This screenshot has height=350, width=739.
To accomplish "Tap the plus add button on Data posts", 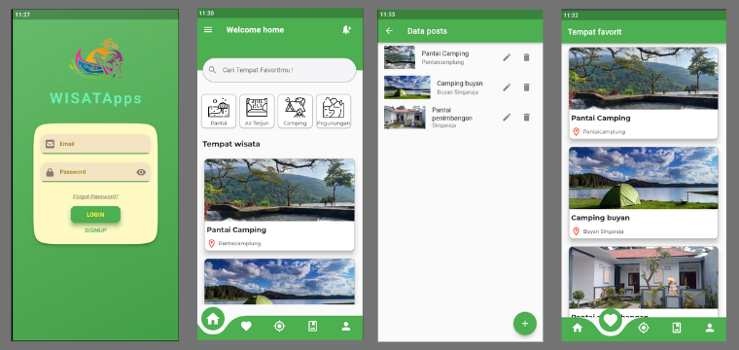I will pos(525,324).
